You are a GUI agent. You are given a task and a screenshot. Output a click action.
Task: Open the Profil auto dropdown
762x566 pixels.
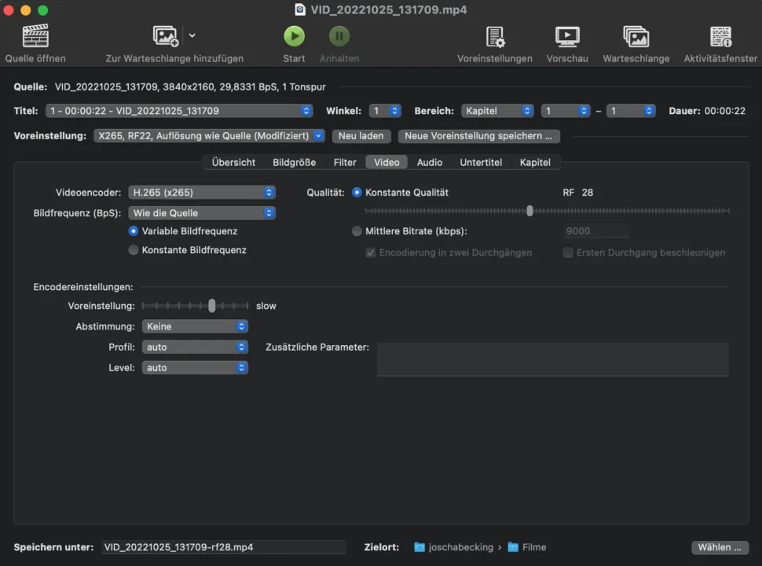(x=195, y=347)
